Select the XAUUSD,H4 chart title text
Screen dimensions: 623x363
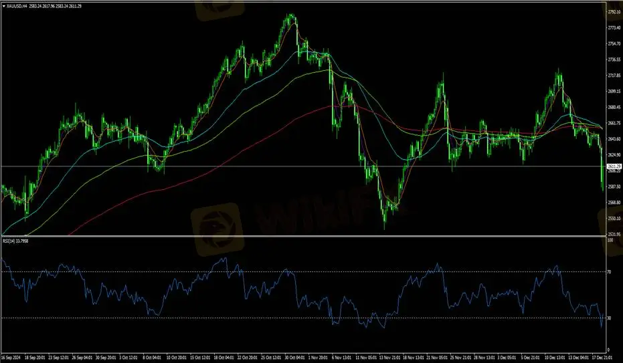click(x=17, y=6)
